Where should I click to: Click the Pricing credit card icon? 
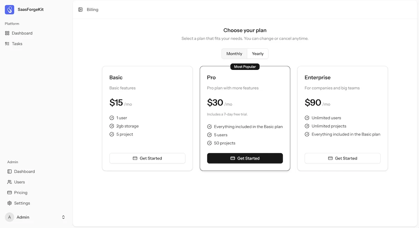(x=10, y=192)
